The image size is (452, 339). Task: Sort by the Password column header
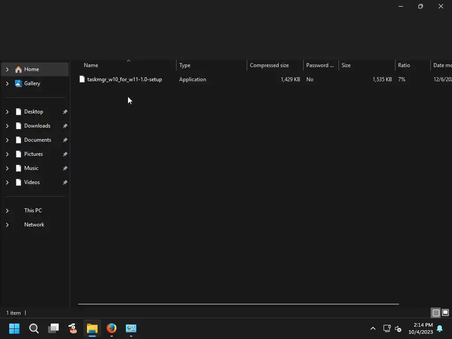321,65
